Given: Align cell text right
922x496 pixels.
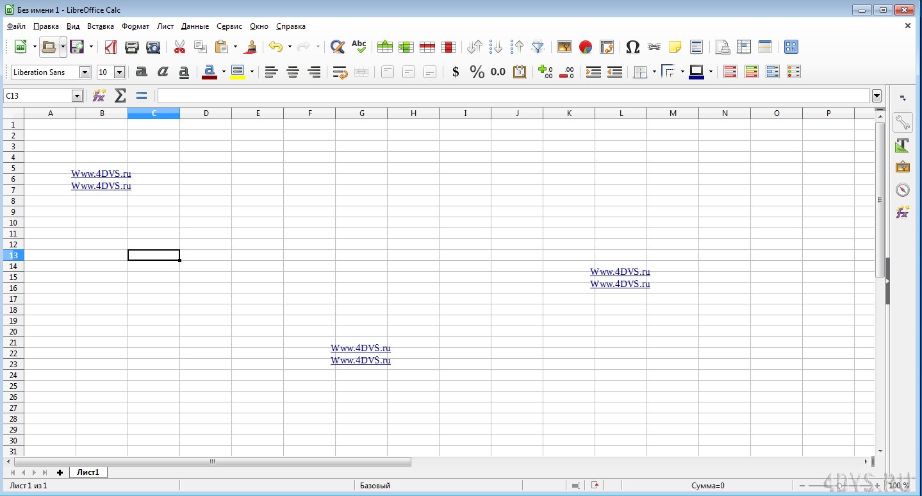Looking at the screenshot, I should tap(314, 72).
